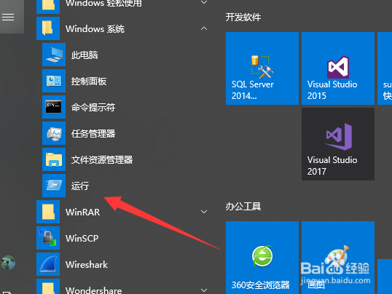Click the Windows 轻松使用 folder icon

48,7
